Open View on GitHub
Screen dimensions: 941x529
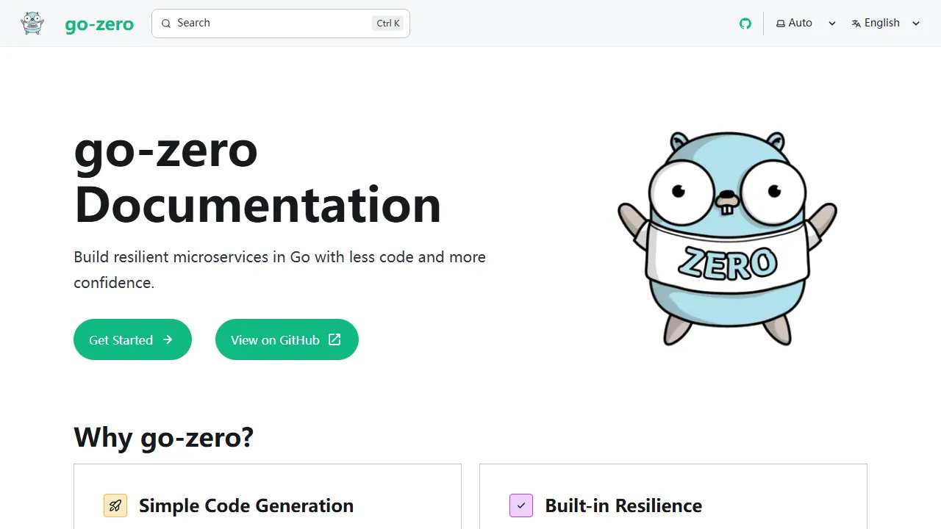[x=287, y=339]
